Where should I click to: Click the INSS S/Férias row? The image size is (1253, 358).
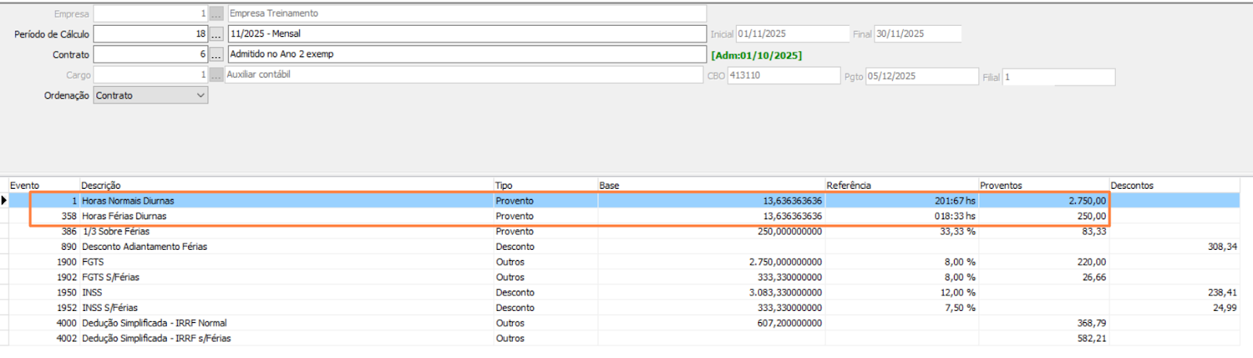click(x=110, y=308)
